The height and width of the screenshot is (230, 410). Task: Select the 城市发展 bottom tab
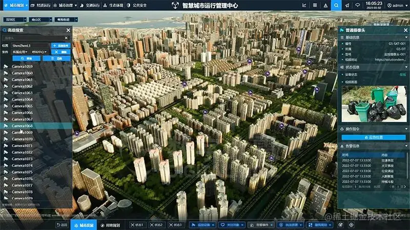(84, 225)
